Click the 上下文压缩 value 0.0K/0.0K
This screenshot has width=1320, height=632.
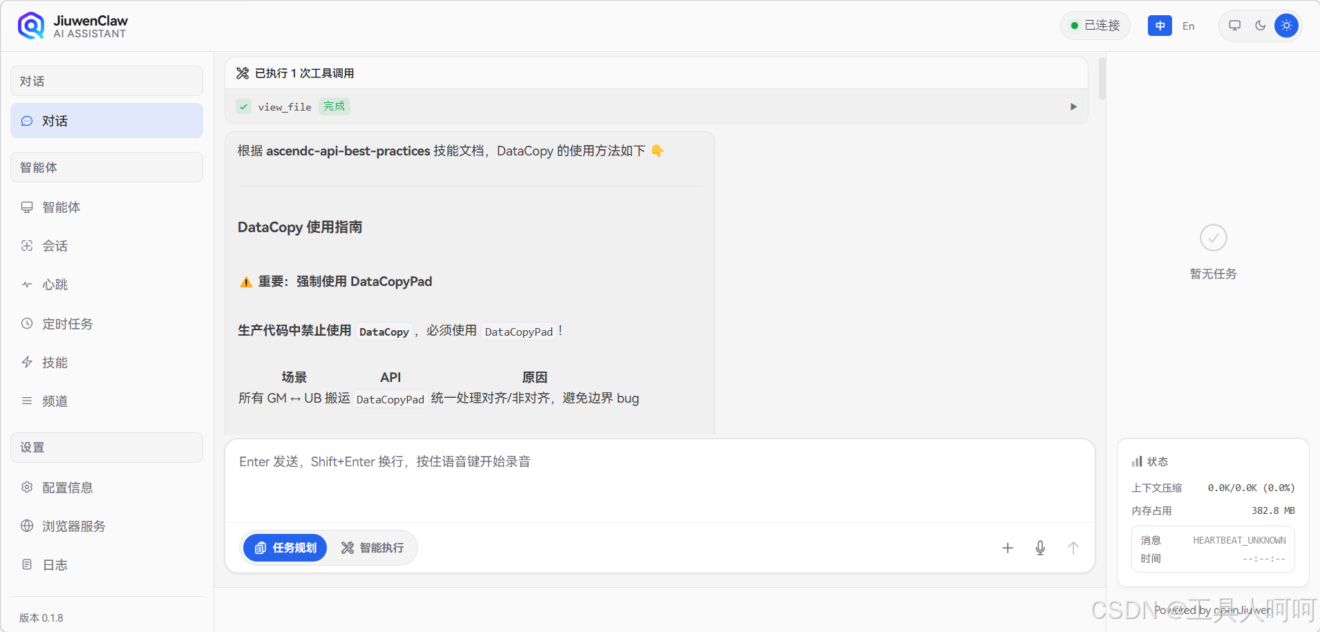1251,488
